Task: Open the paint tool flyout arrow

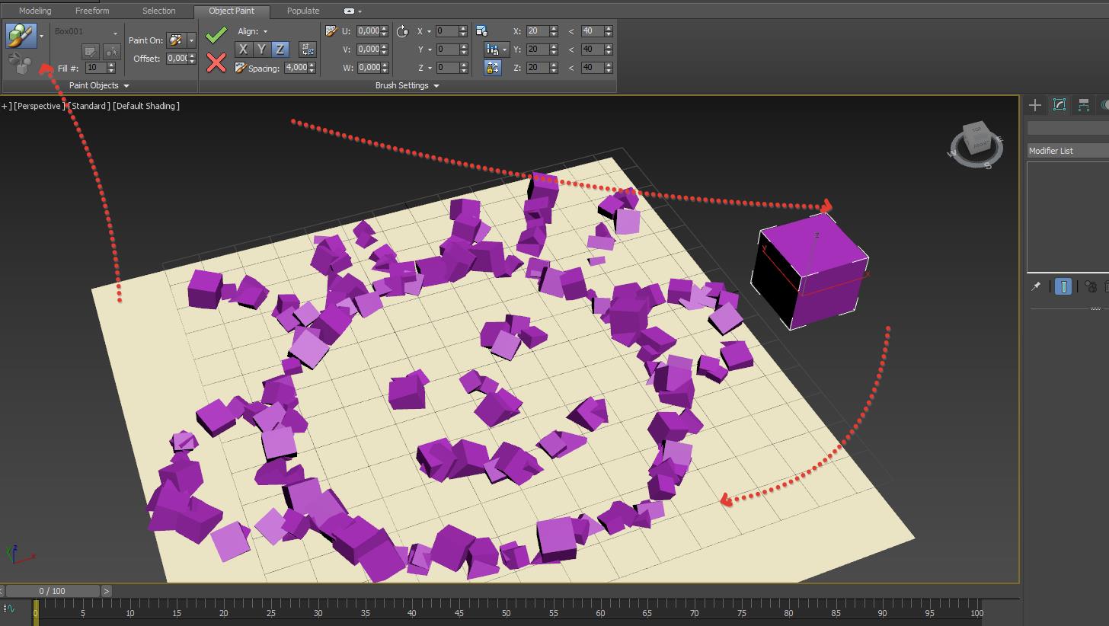Action: [x=41, y=36]
